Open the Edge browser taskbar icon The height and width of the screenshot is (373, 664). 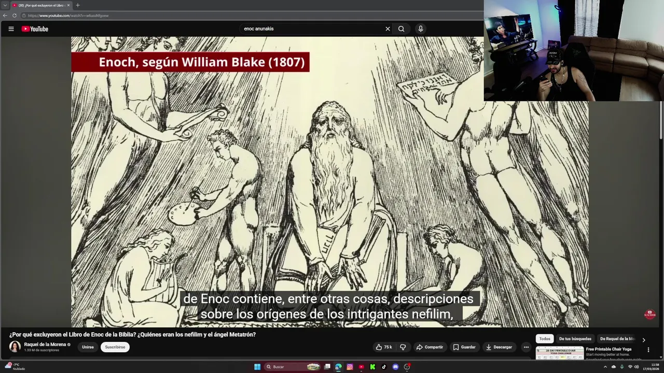pyautogui.click(x=338, y=367)
